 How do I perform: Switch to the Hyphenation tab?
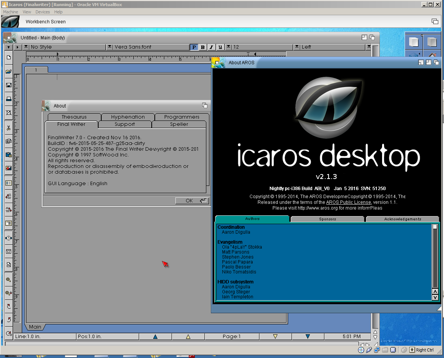click(128, 117)
